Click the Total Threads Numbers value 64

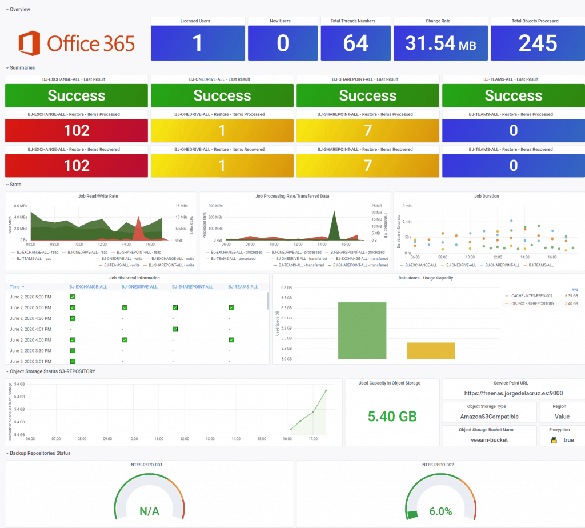pyautogui.click(x=356, y=43)
